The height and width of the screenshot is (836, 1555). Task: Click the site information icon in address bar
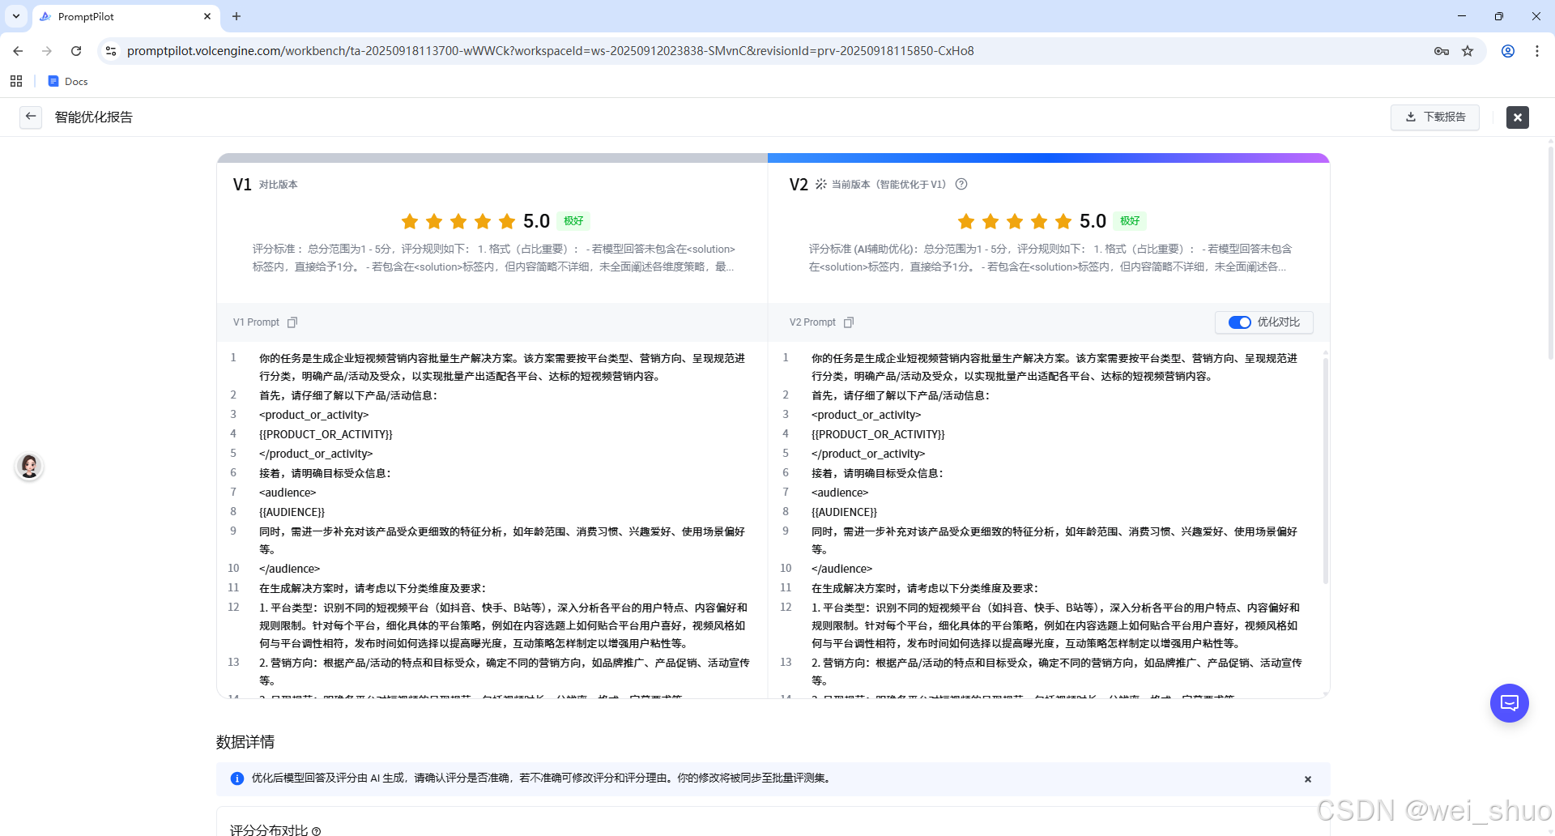tap(111, 51)
